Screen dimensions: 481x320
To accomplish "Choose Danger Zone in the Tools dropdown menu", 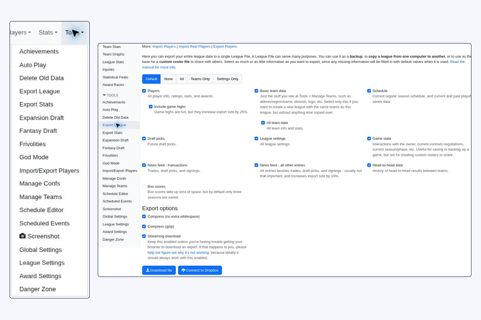I will (x=38, y=289).
